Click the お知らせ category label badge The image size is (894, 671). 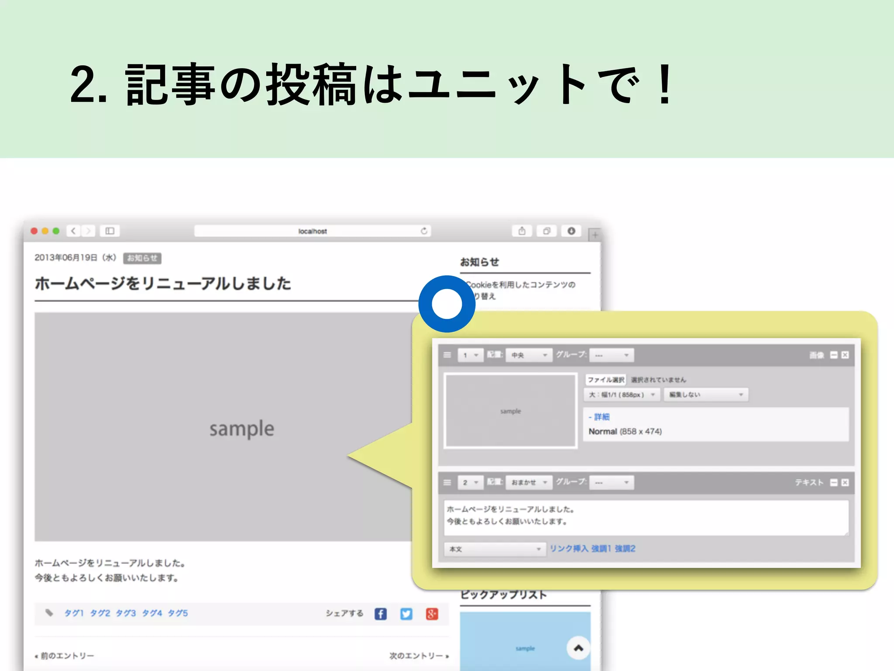142,258
